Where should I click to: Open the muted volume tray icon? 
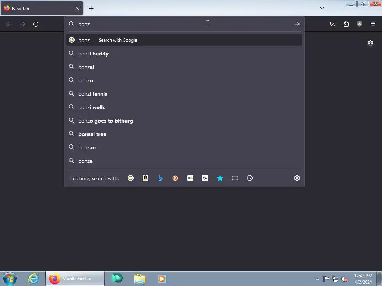coord(344,279)
